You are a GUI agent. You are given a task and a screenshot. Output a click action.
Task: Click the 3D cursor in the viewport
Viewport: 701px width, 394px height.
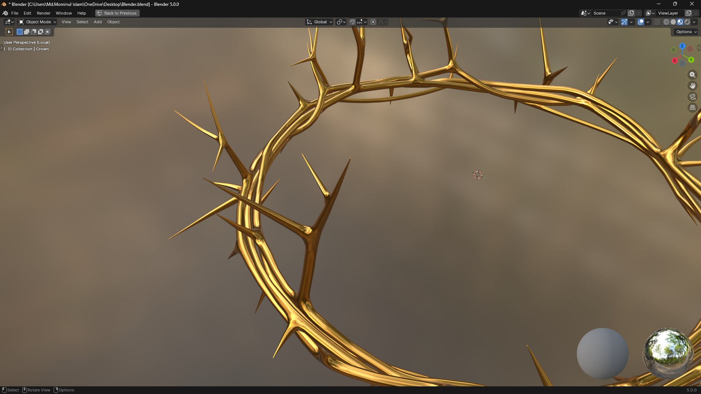click(478, 175)
